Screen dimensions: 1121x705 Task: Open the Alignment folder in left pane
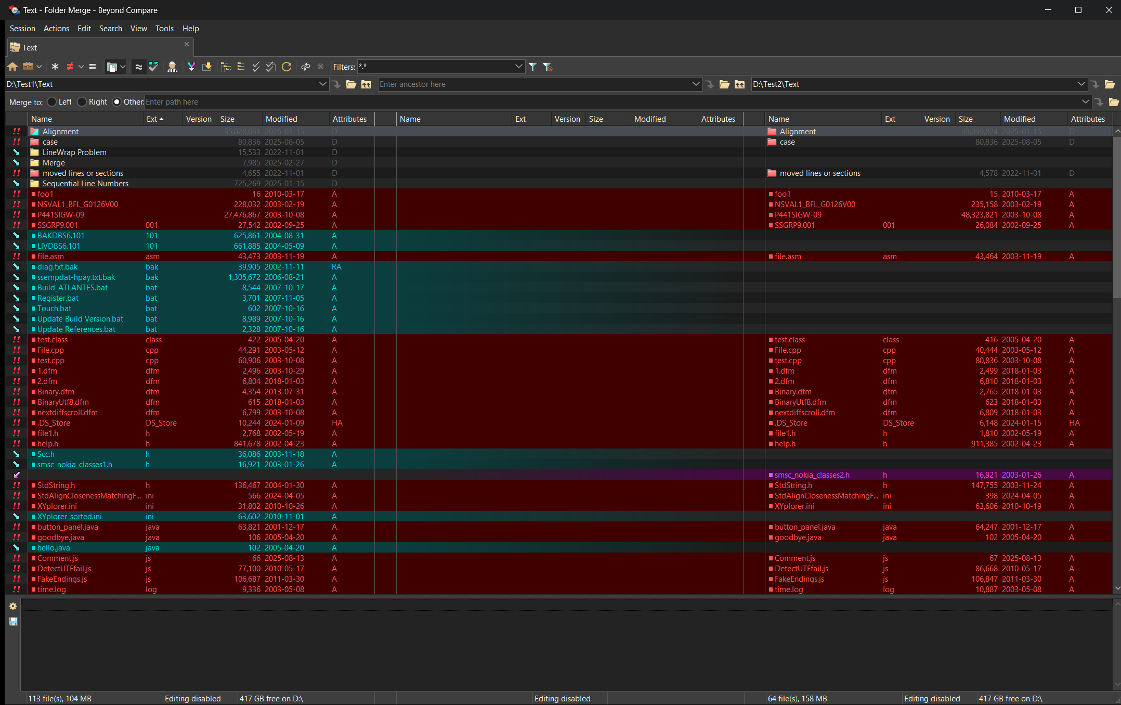pyautogui.click(x=60, y=132)
